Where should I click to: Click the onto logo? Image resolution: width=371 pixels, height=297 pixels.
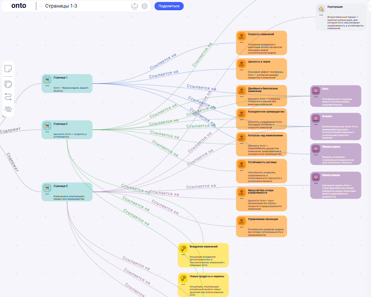click(19, 6)
